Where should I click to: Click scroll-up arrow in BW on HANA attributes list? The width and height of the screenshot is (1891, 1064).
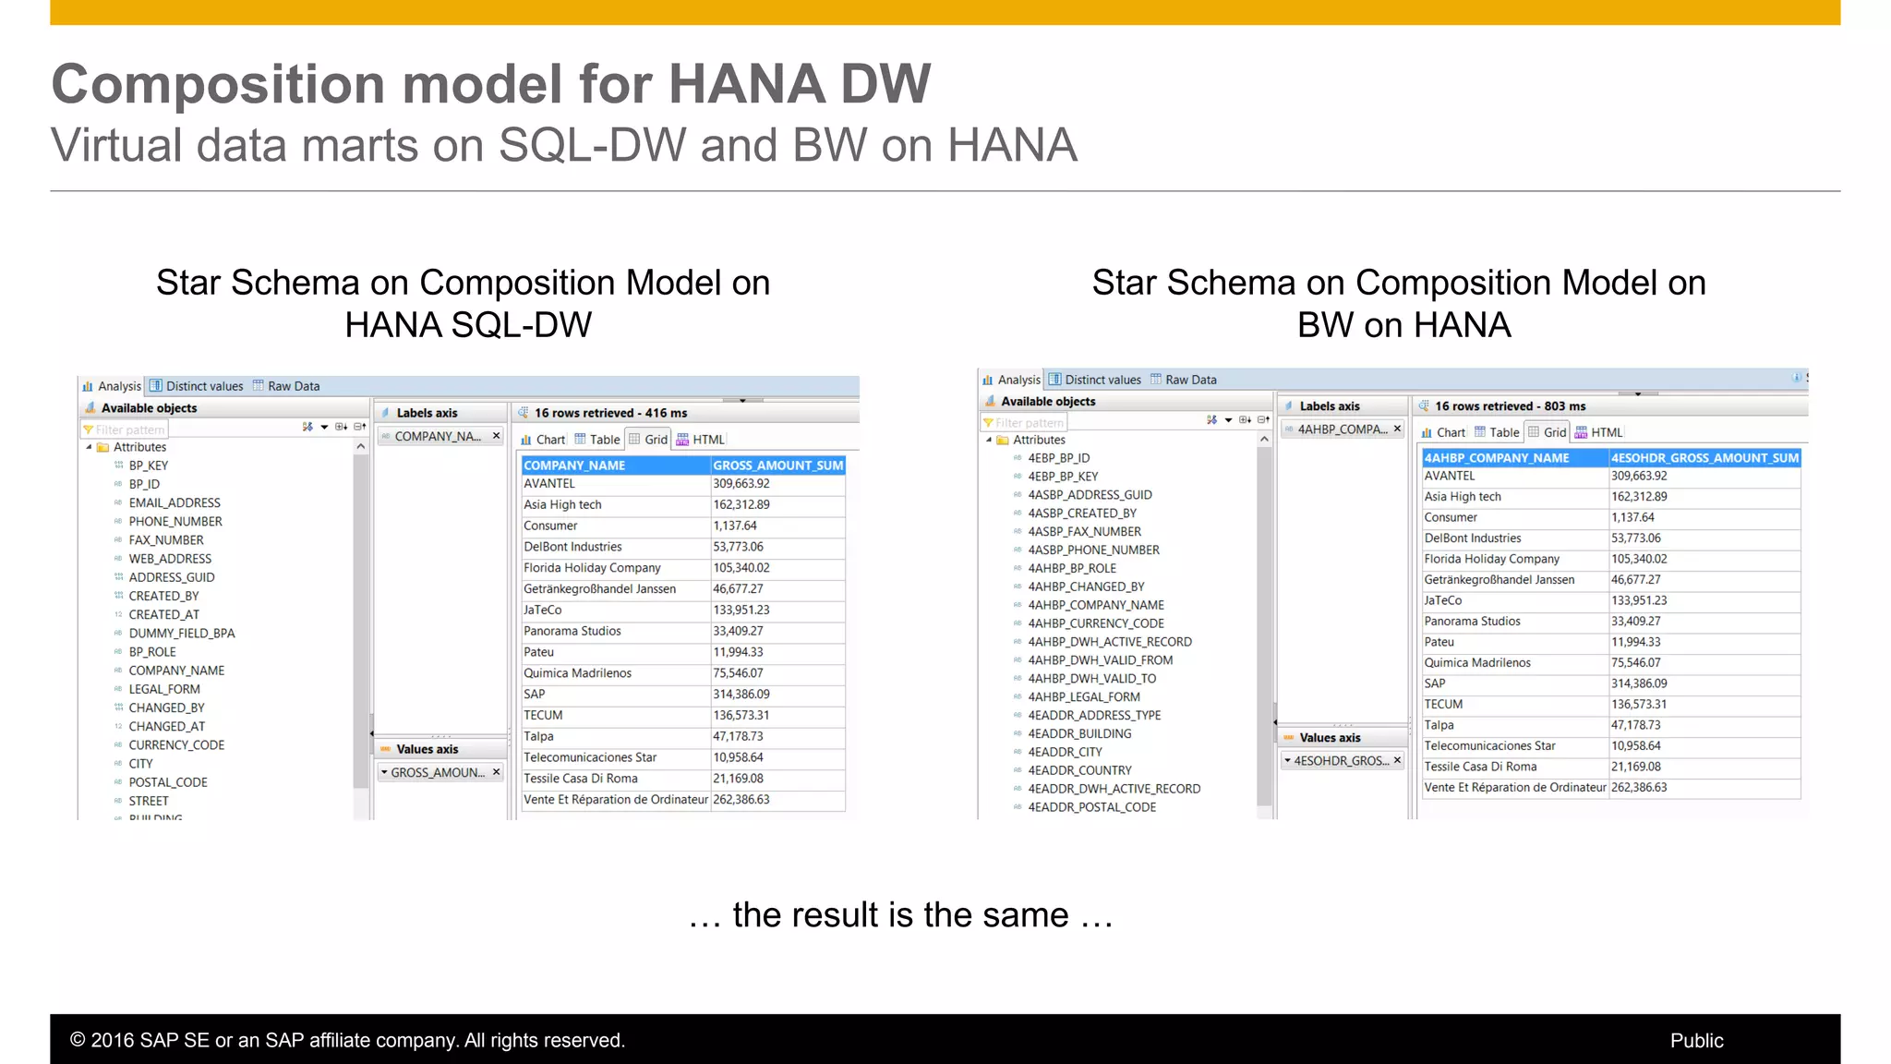[x=1264, y=440]
